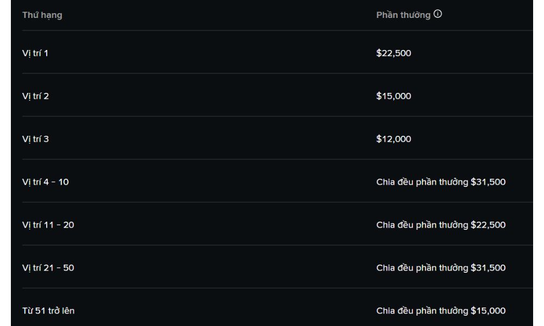Click the $12,000 reward amount
Image resolution: width=544 pixels, height=326 pixels.
pos(394,139)
